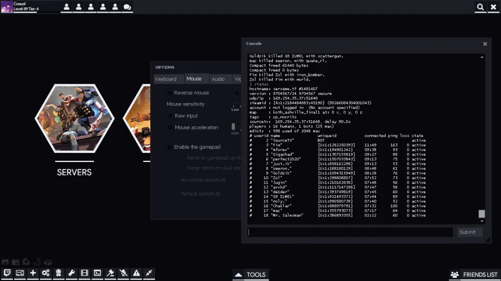Open the FRIENDS LIST button
The image size is (501, 281).
coord(474,274)
